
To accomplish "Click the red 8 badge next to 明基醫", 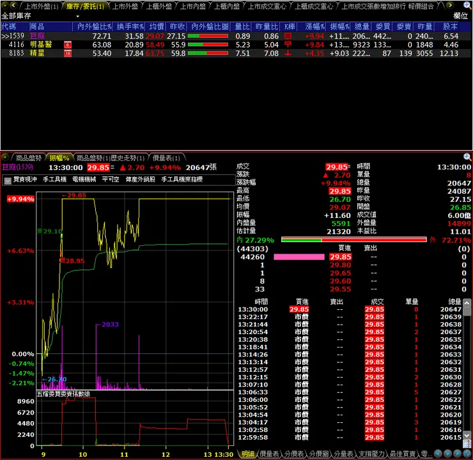I will point(68,45).
